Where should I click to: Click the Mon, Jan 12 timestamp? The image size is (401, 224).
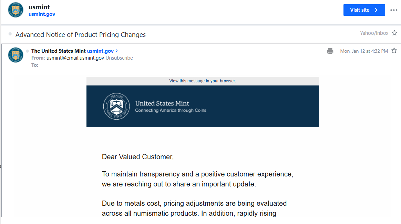tap(364, 51)
